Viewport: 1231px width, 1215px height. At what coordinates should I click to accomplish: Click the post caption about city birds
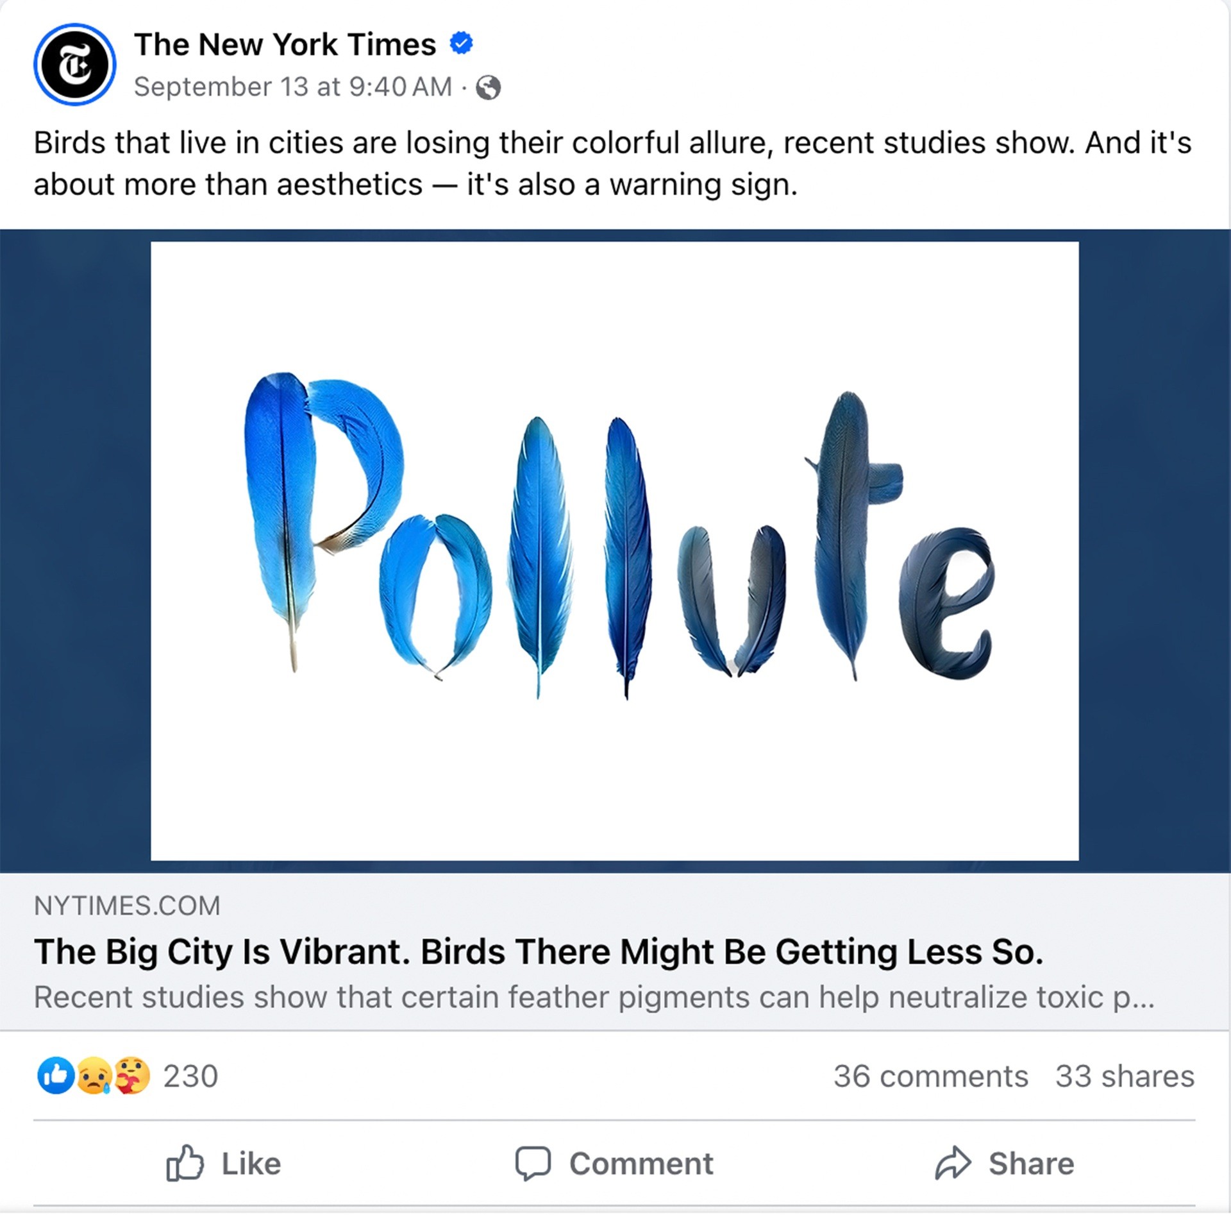click(x=612, y=163)
